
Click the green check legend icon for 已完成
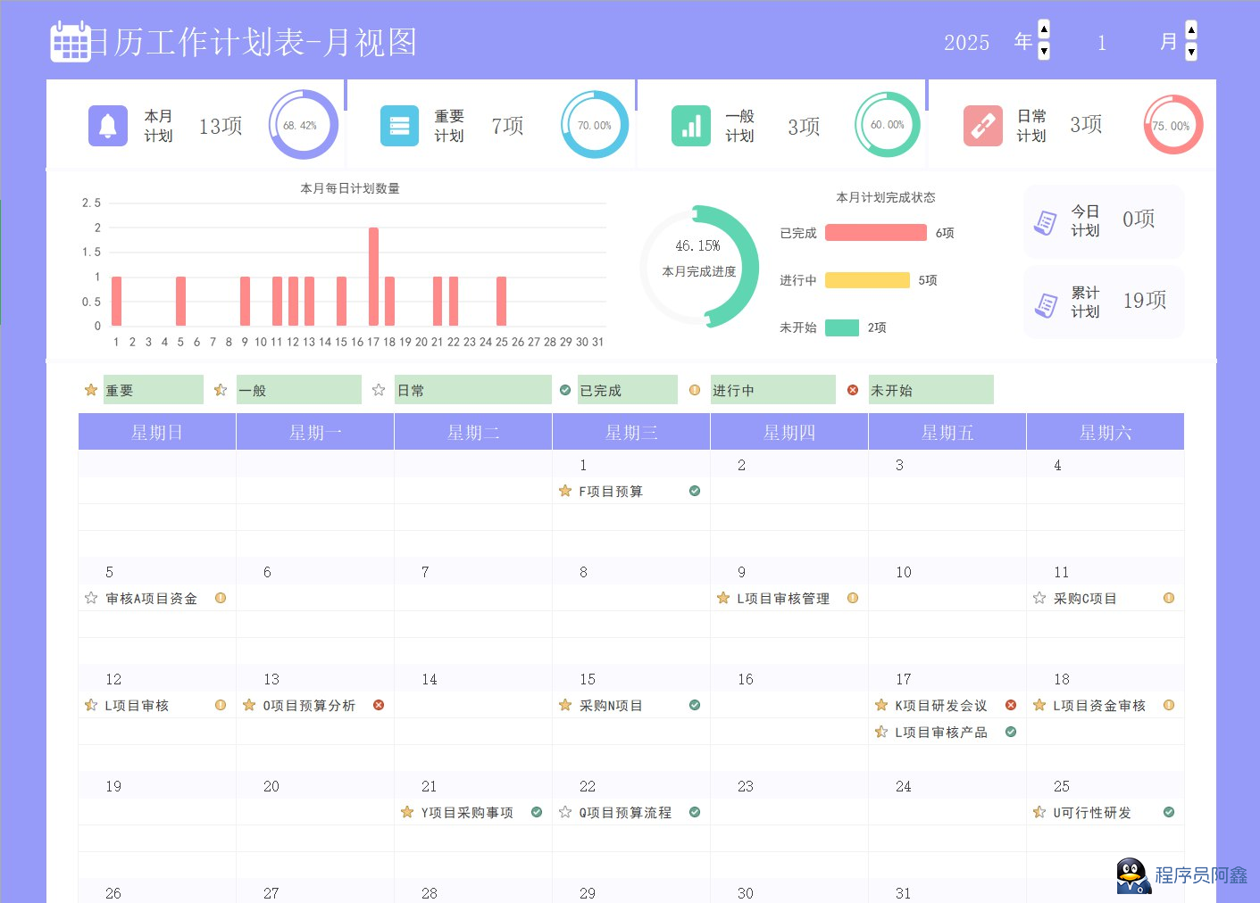coord(565,390)
